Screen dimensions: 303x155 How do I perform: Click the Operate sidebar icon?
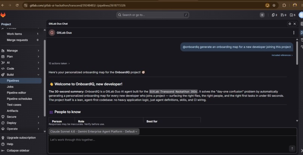3,129
